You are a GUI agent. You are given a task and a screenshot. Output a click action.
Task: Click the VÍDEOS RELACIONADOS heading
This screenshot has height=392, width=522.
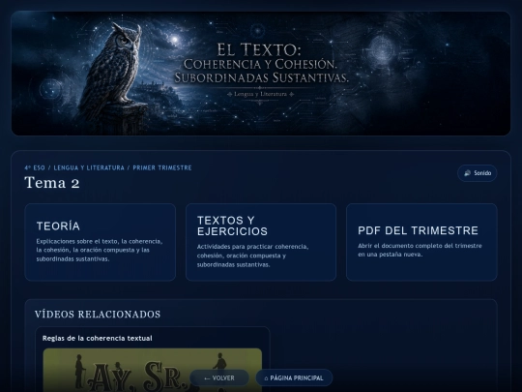point(98,314)
